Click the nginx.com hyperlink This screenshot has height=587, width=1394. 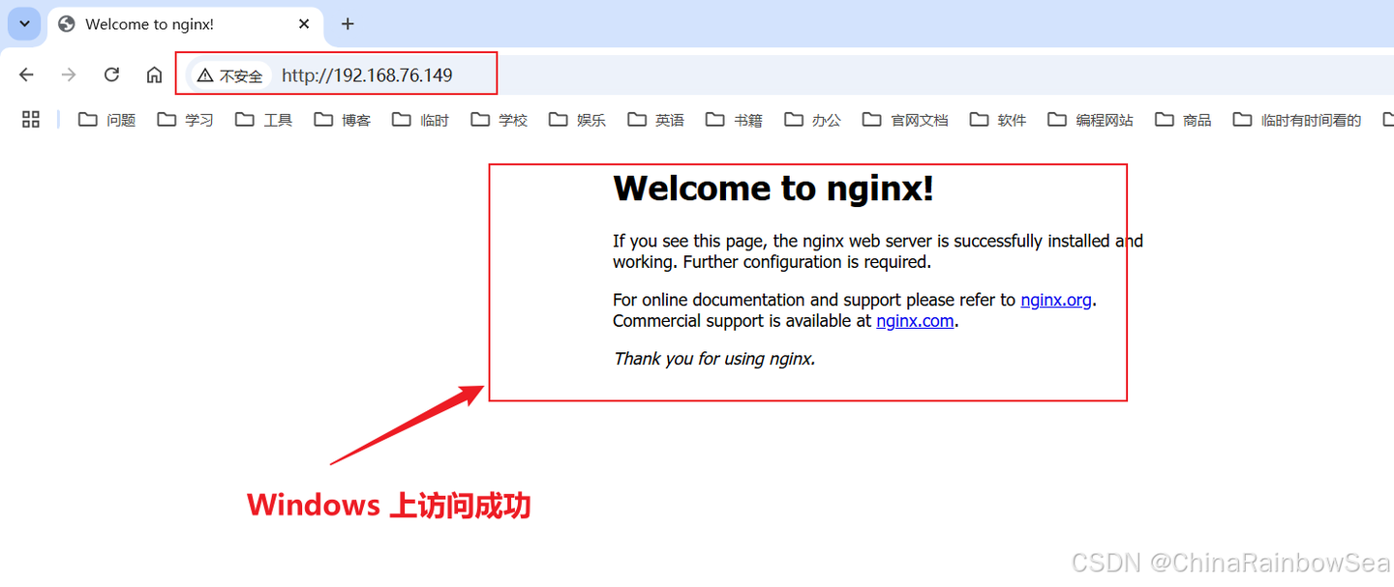pos(914,320)
